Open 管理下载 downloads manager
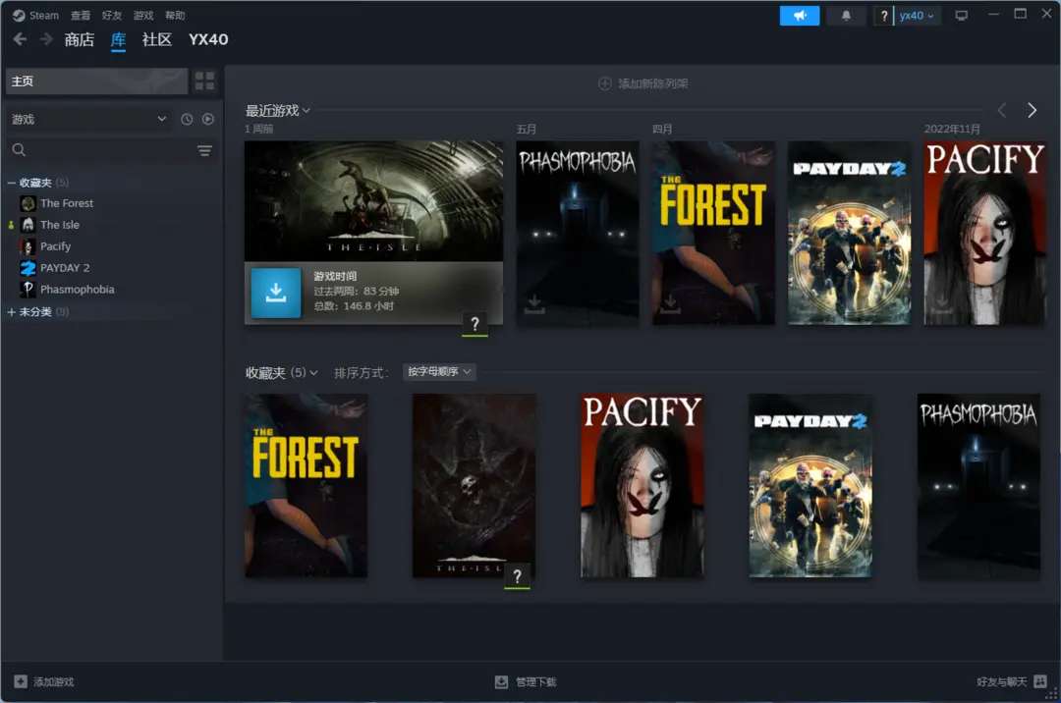 click(526, 682)
